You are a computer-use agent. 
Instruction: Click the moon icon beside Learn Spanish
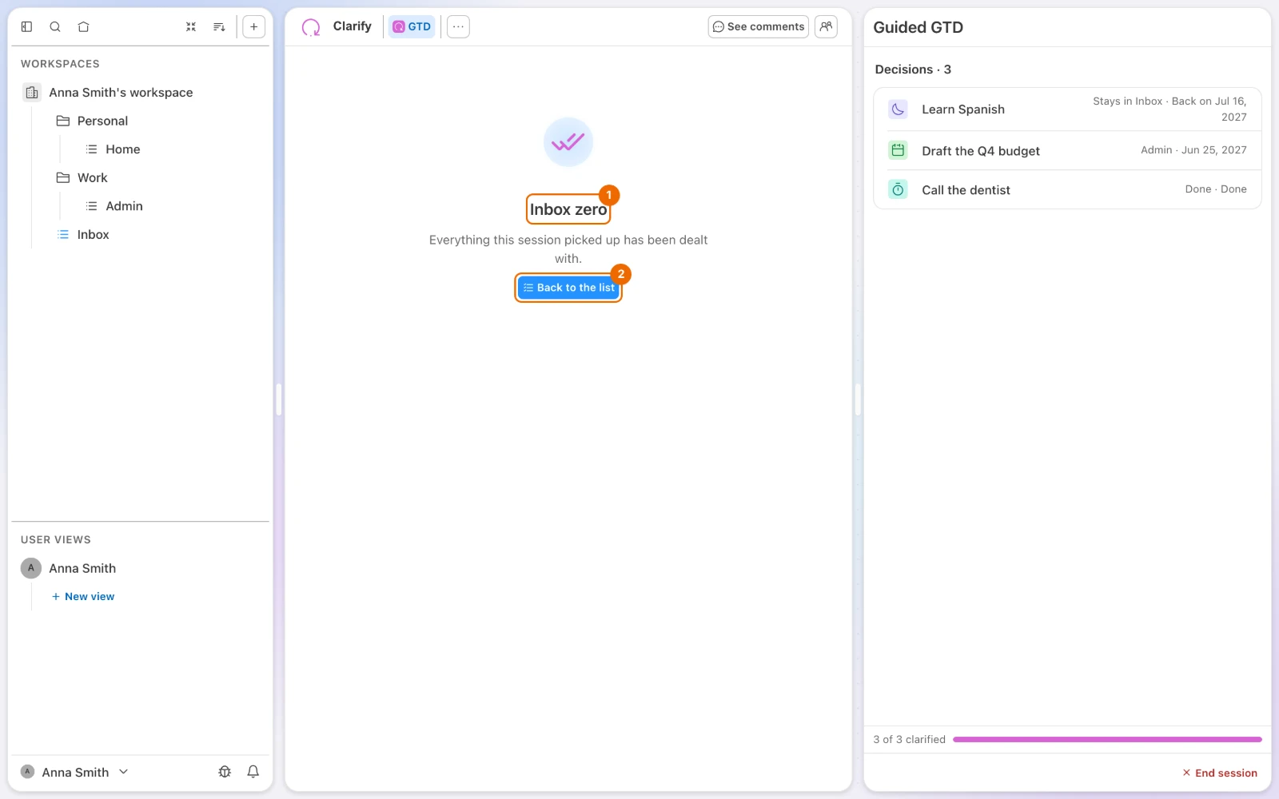(x=898, y=109)
